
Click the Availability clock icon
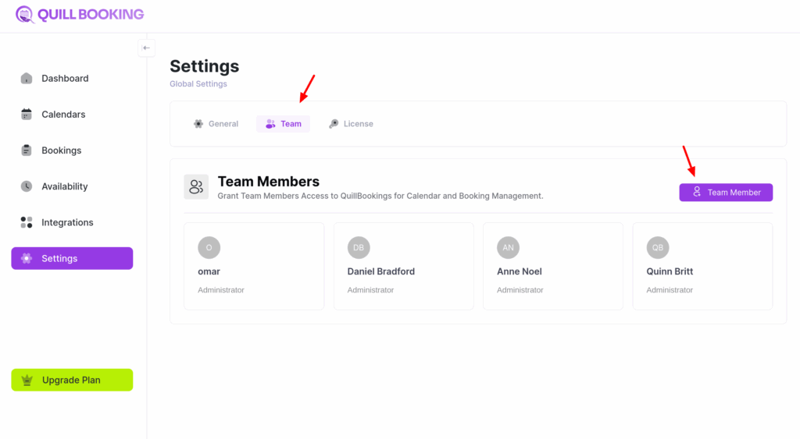[27, 186]
